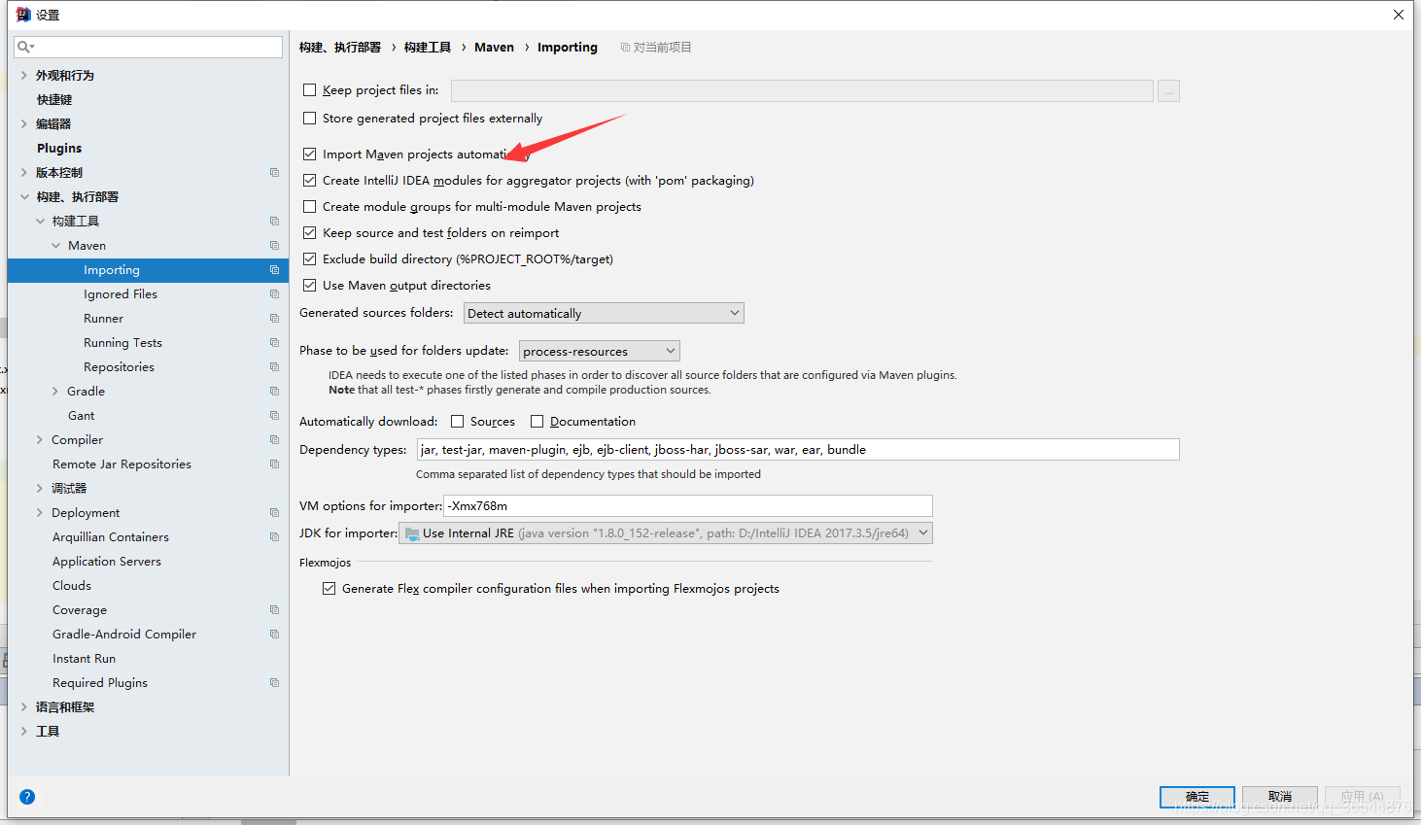This screenshot has height=825, width=1421.
Task: Expand the 版本控制 tree node
Action: point(24,173)
